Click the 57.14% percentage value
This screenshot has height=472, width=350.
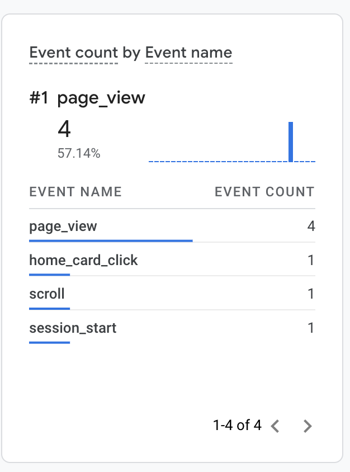79,153
